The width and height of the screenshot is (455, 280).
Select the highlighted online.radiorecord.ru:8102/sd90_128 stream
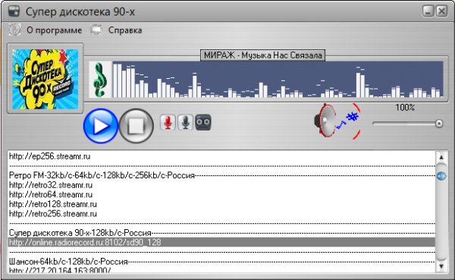pos(221,242)
